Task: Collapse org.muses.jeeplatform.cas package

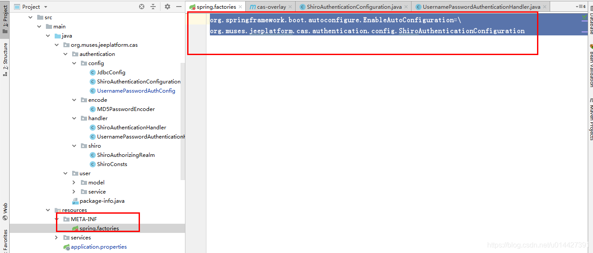Action: click(x=57, y=45)
